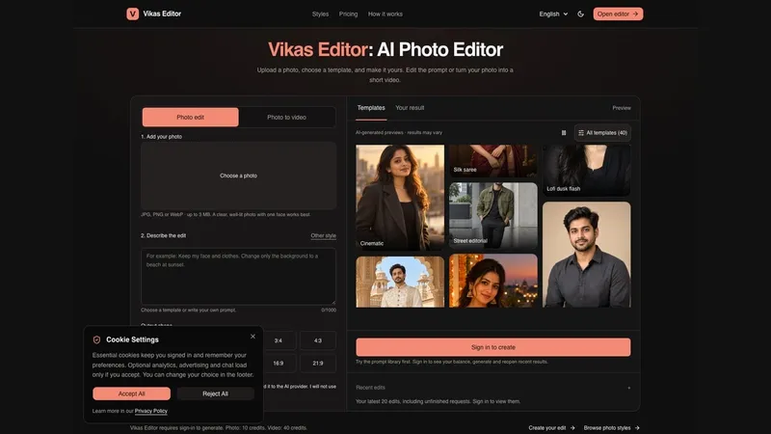
Task: Reject All cookies
Action: [215, 393]
